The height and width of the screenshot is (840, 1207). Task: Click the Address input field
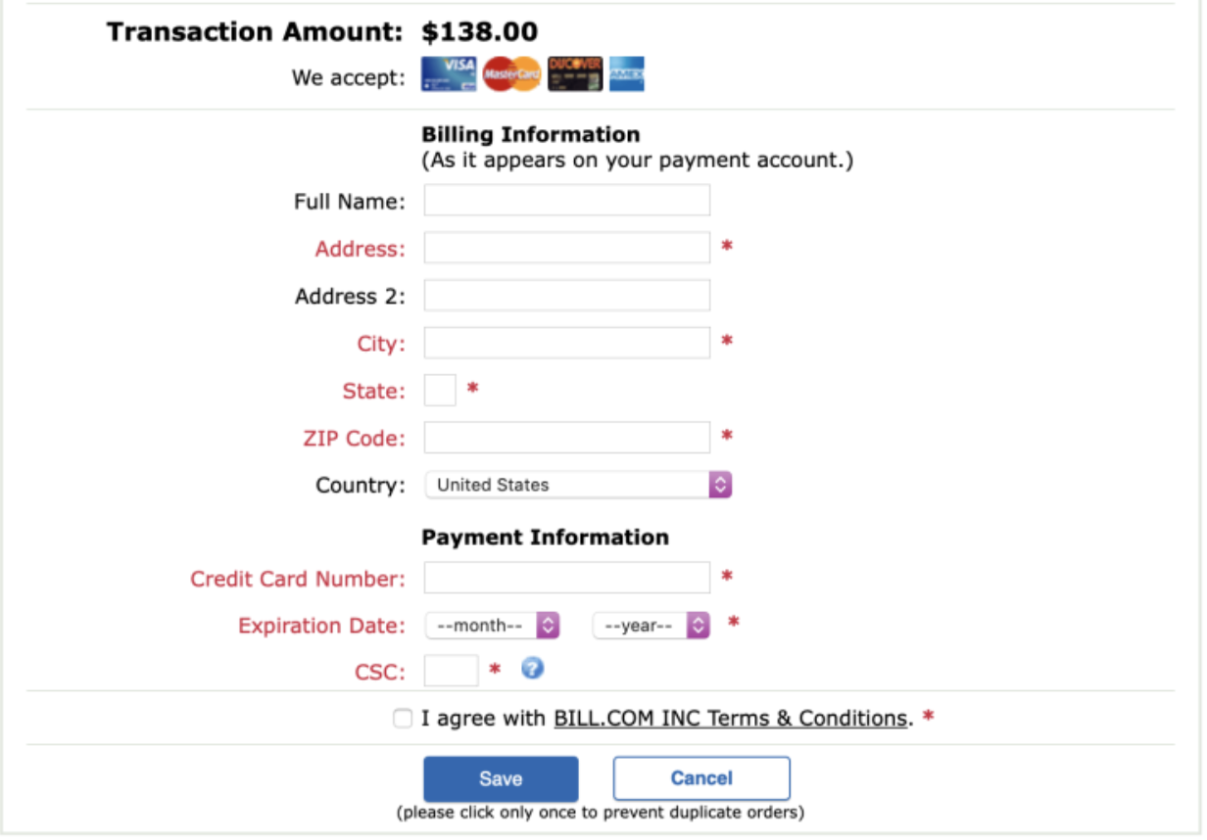pyautogui.click(x=565, y=247)
